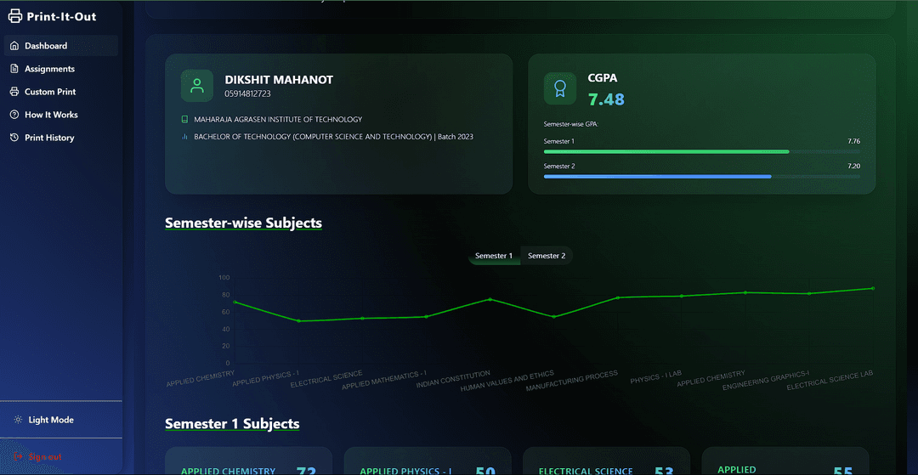The height and width of the screenshot is (475, 918).
Task: Select the Semester 1 tab
Action: pos(494,256)
